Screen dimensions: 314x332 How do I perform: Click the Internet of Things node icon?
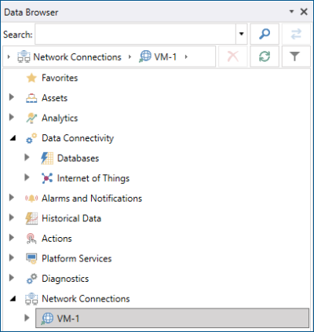(x=47, y=178)
